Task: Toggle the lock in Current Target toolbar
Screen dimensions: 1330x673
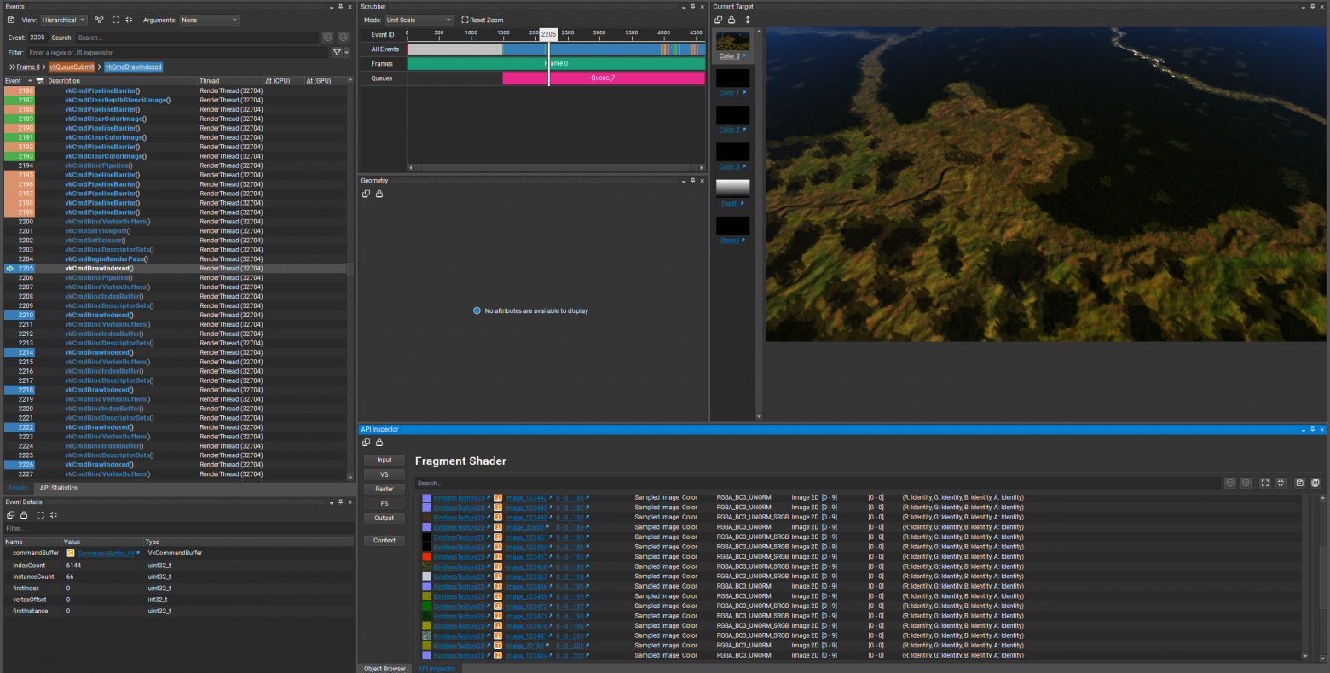Action: click(x=731, y=20)
